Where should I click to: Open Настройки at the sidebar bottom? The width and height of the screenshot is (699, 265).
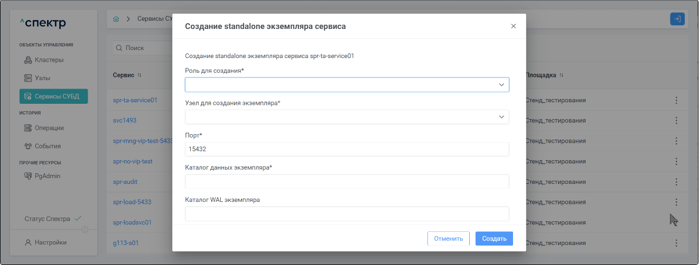50,242
